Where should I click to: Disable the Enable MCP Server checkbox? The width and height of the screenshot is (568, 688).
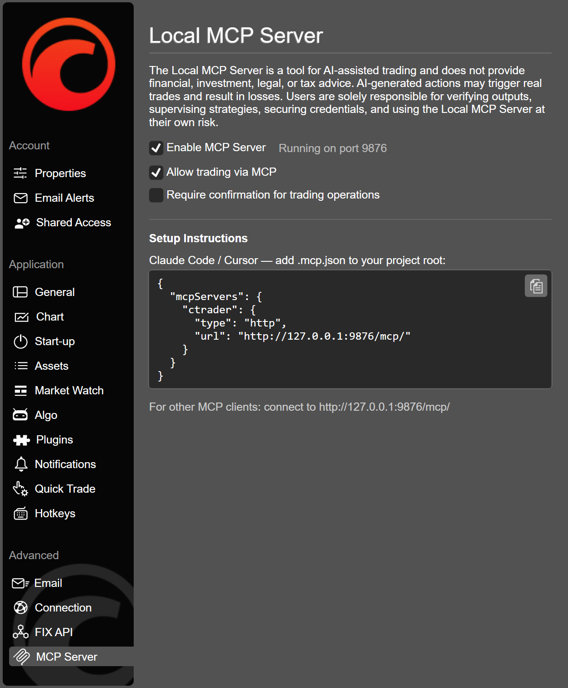[156, 148]
